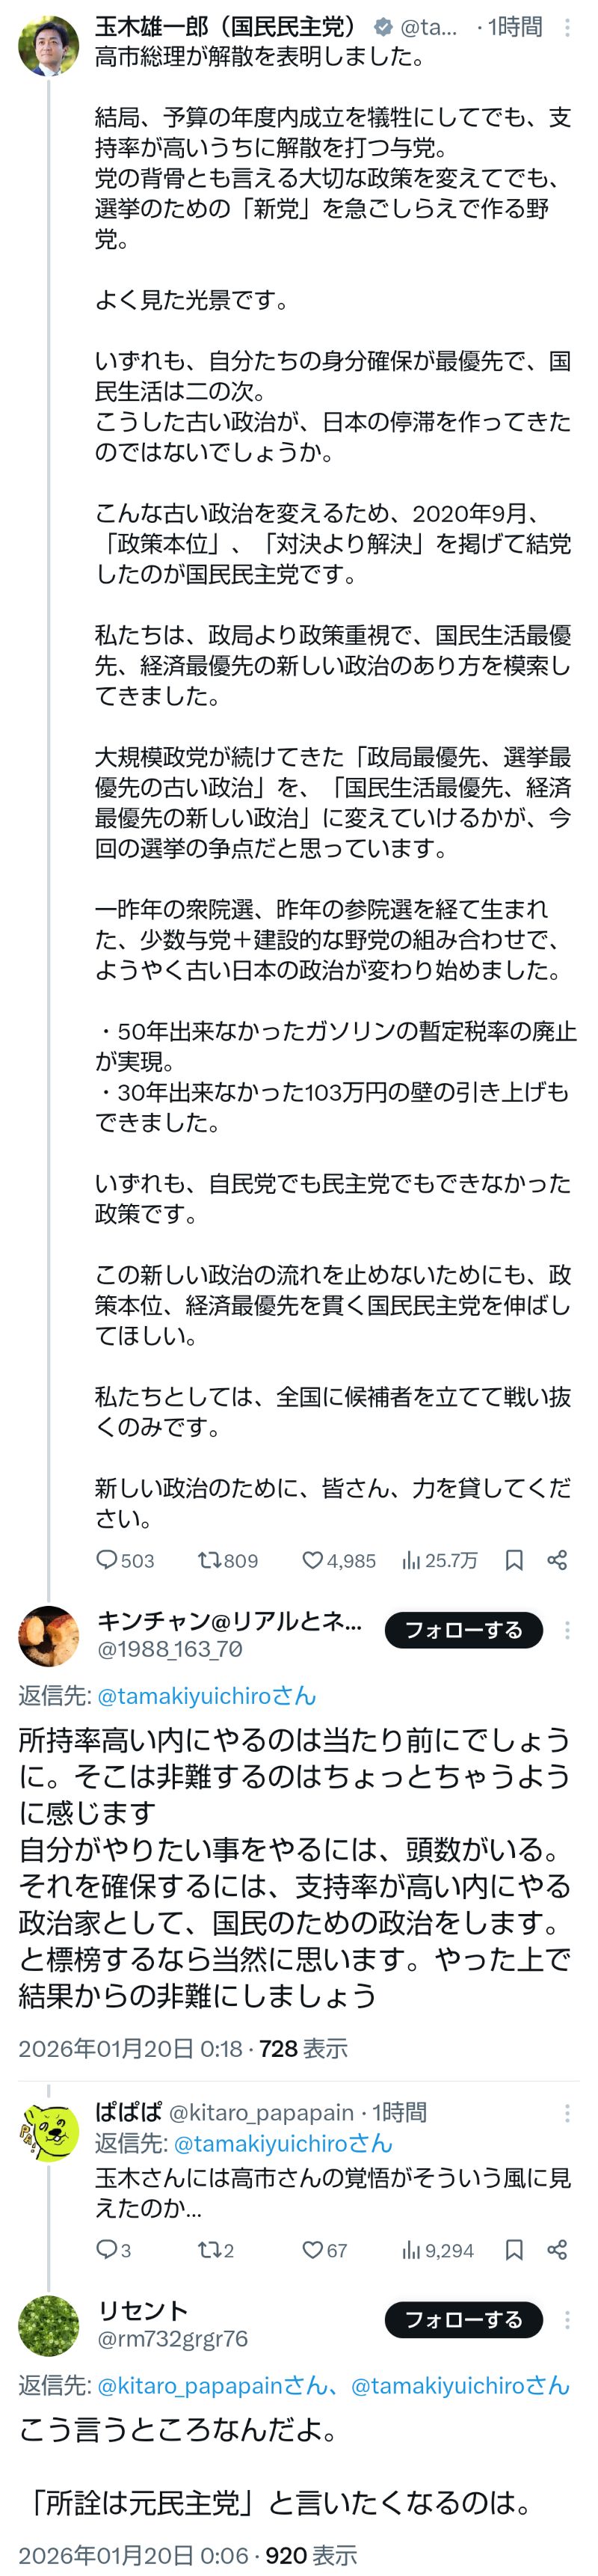Open more menu for キンチャン reply
The width and height of the screenshot is (598, 2576).
pos(567,1630)
